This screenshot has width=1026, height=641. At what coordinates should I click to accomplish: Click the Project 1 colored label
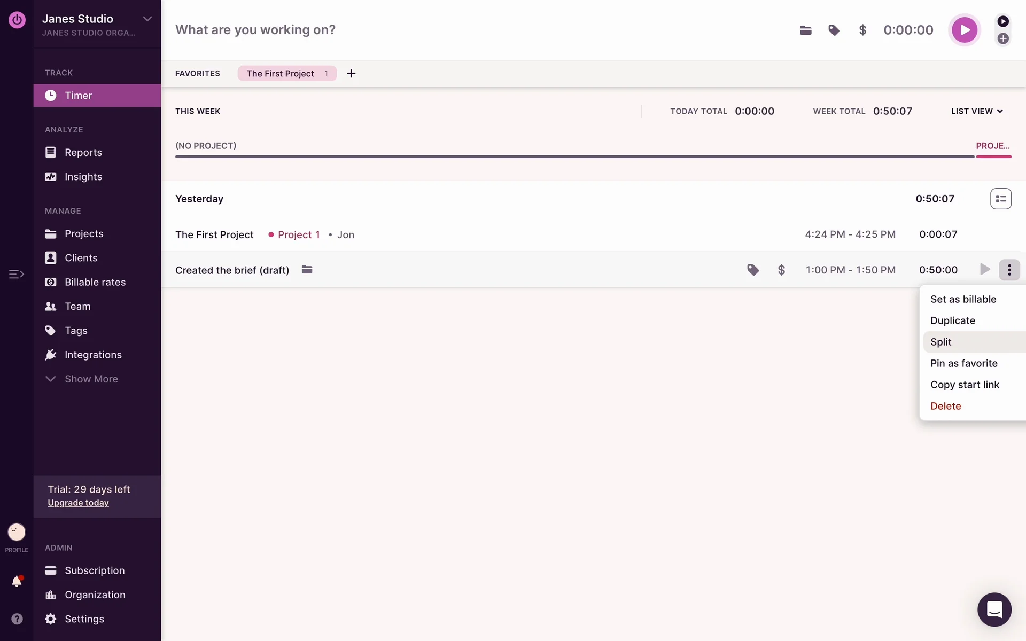(298, 234)
